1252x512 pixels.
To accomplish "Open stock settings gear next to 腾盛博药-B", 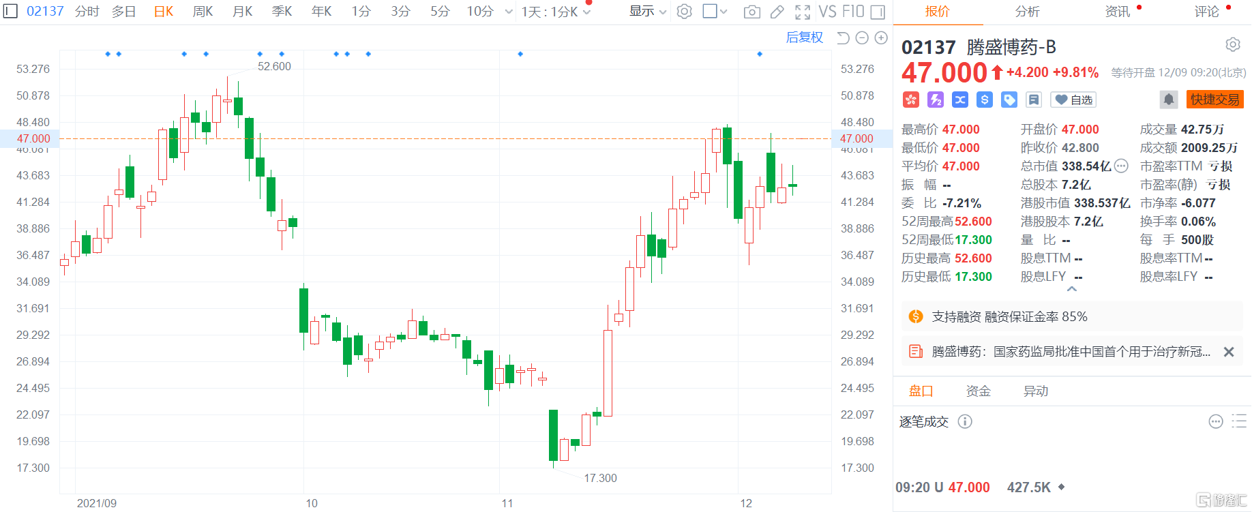I will (x=1232, y=44).
